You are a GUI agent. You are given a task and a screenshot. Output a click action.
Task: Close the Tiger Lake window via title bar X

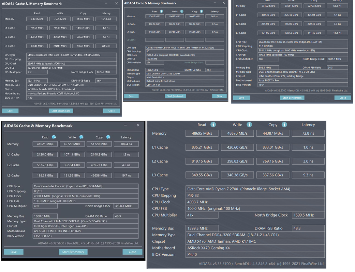[x=138, y=125]
